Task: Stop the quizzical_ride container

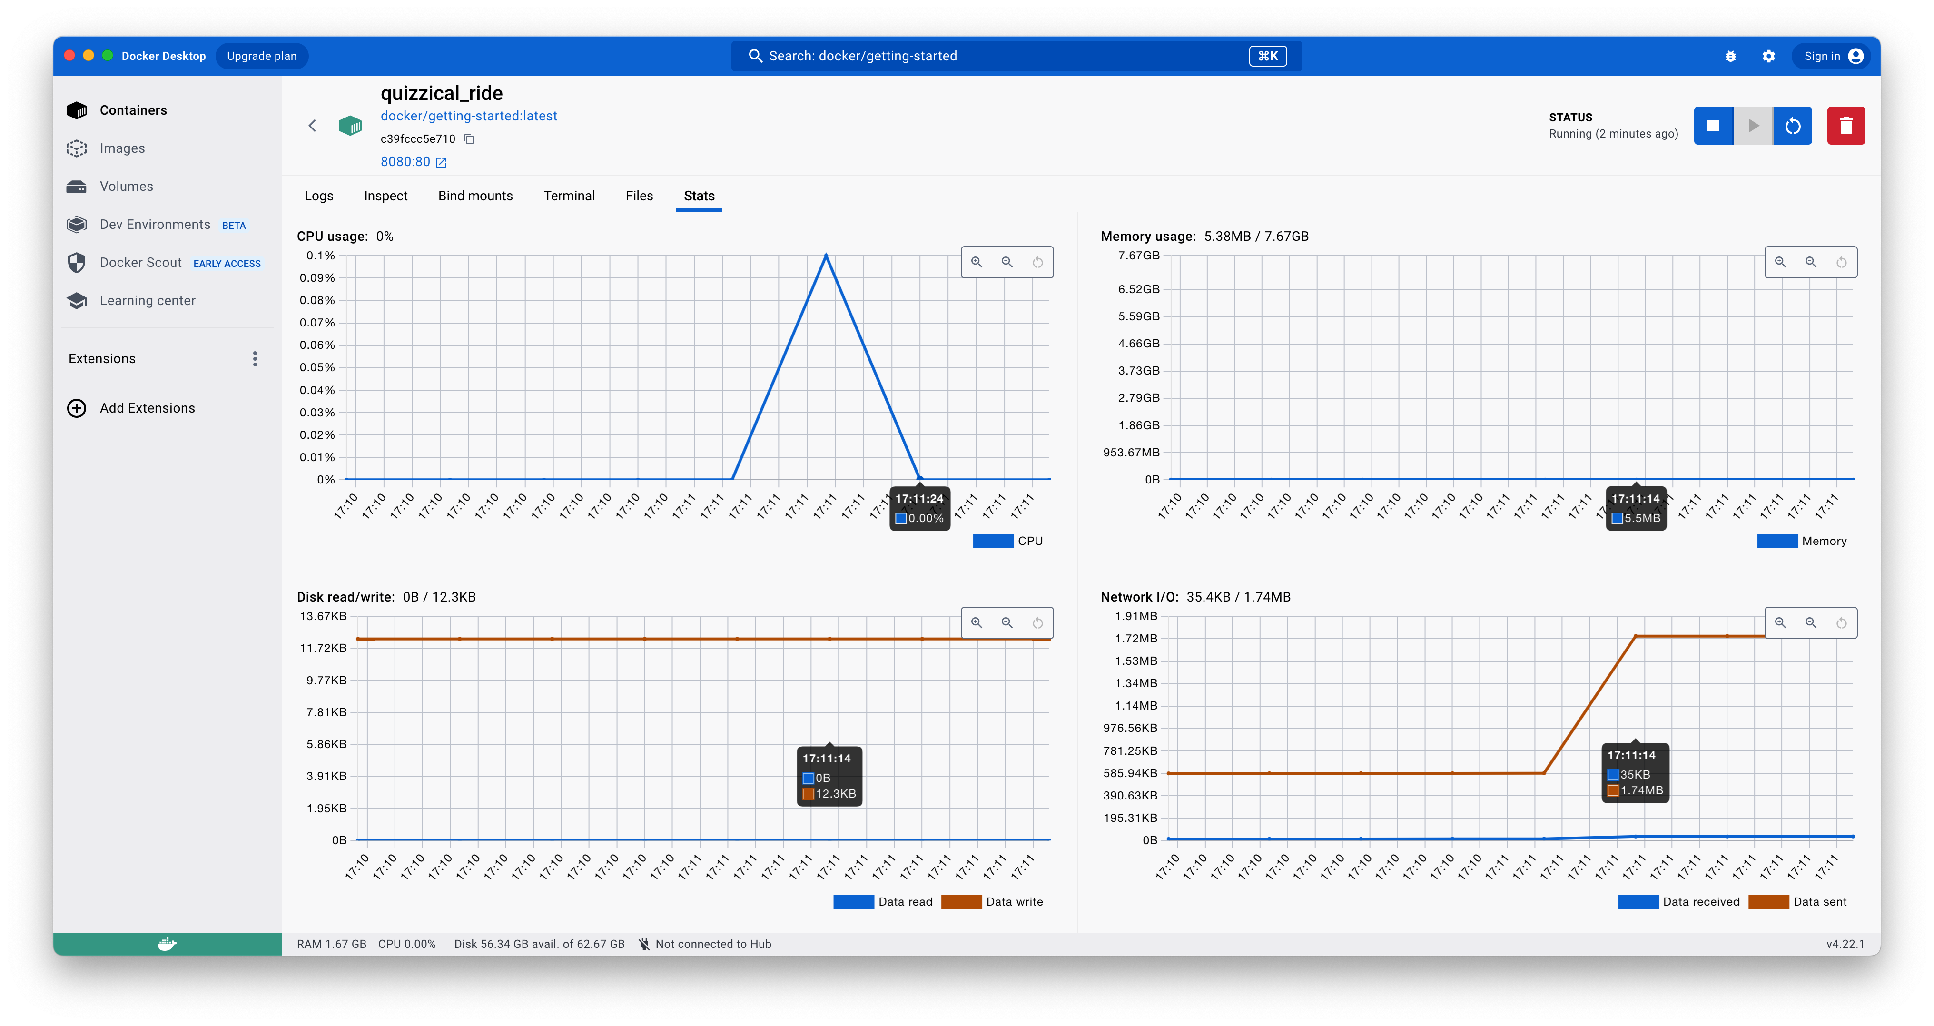Action: tap(1713, 125)
